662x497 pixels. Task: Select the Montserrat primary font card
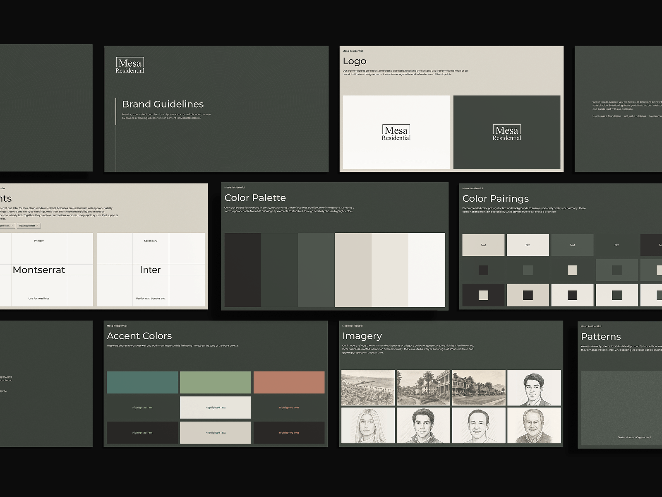click(x=39, y=270)
